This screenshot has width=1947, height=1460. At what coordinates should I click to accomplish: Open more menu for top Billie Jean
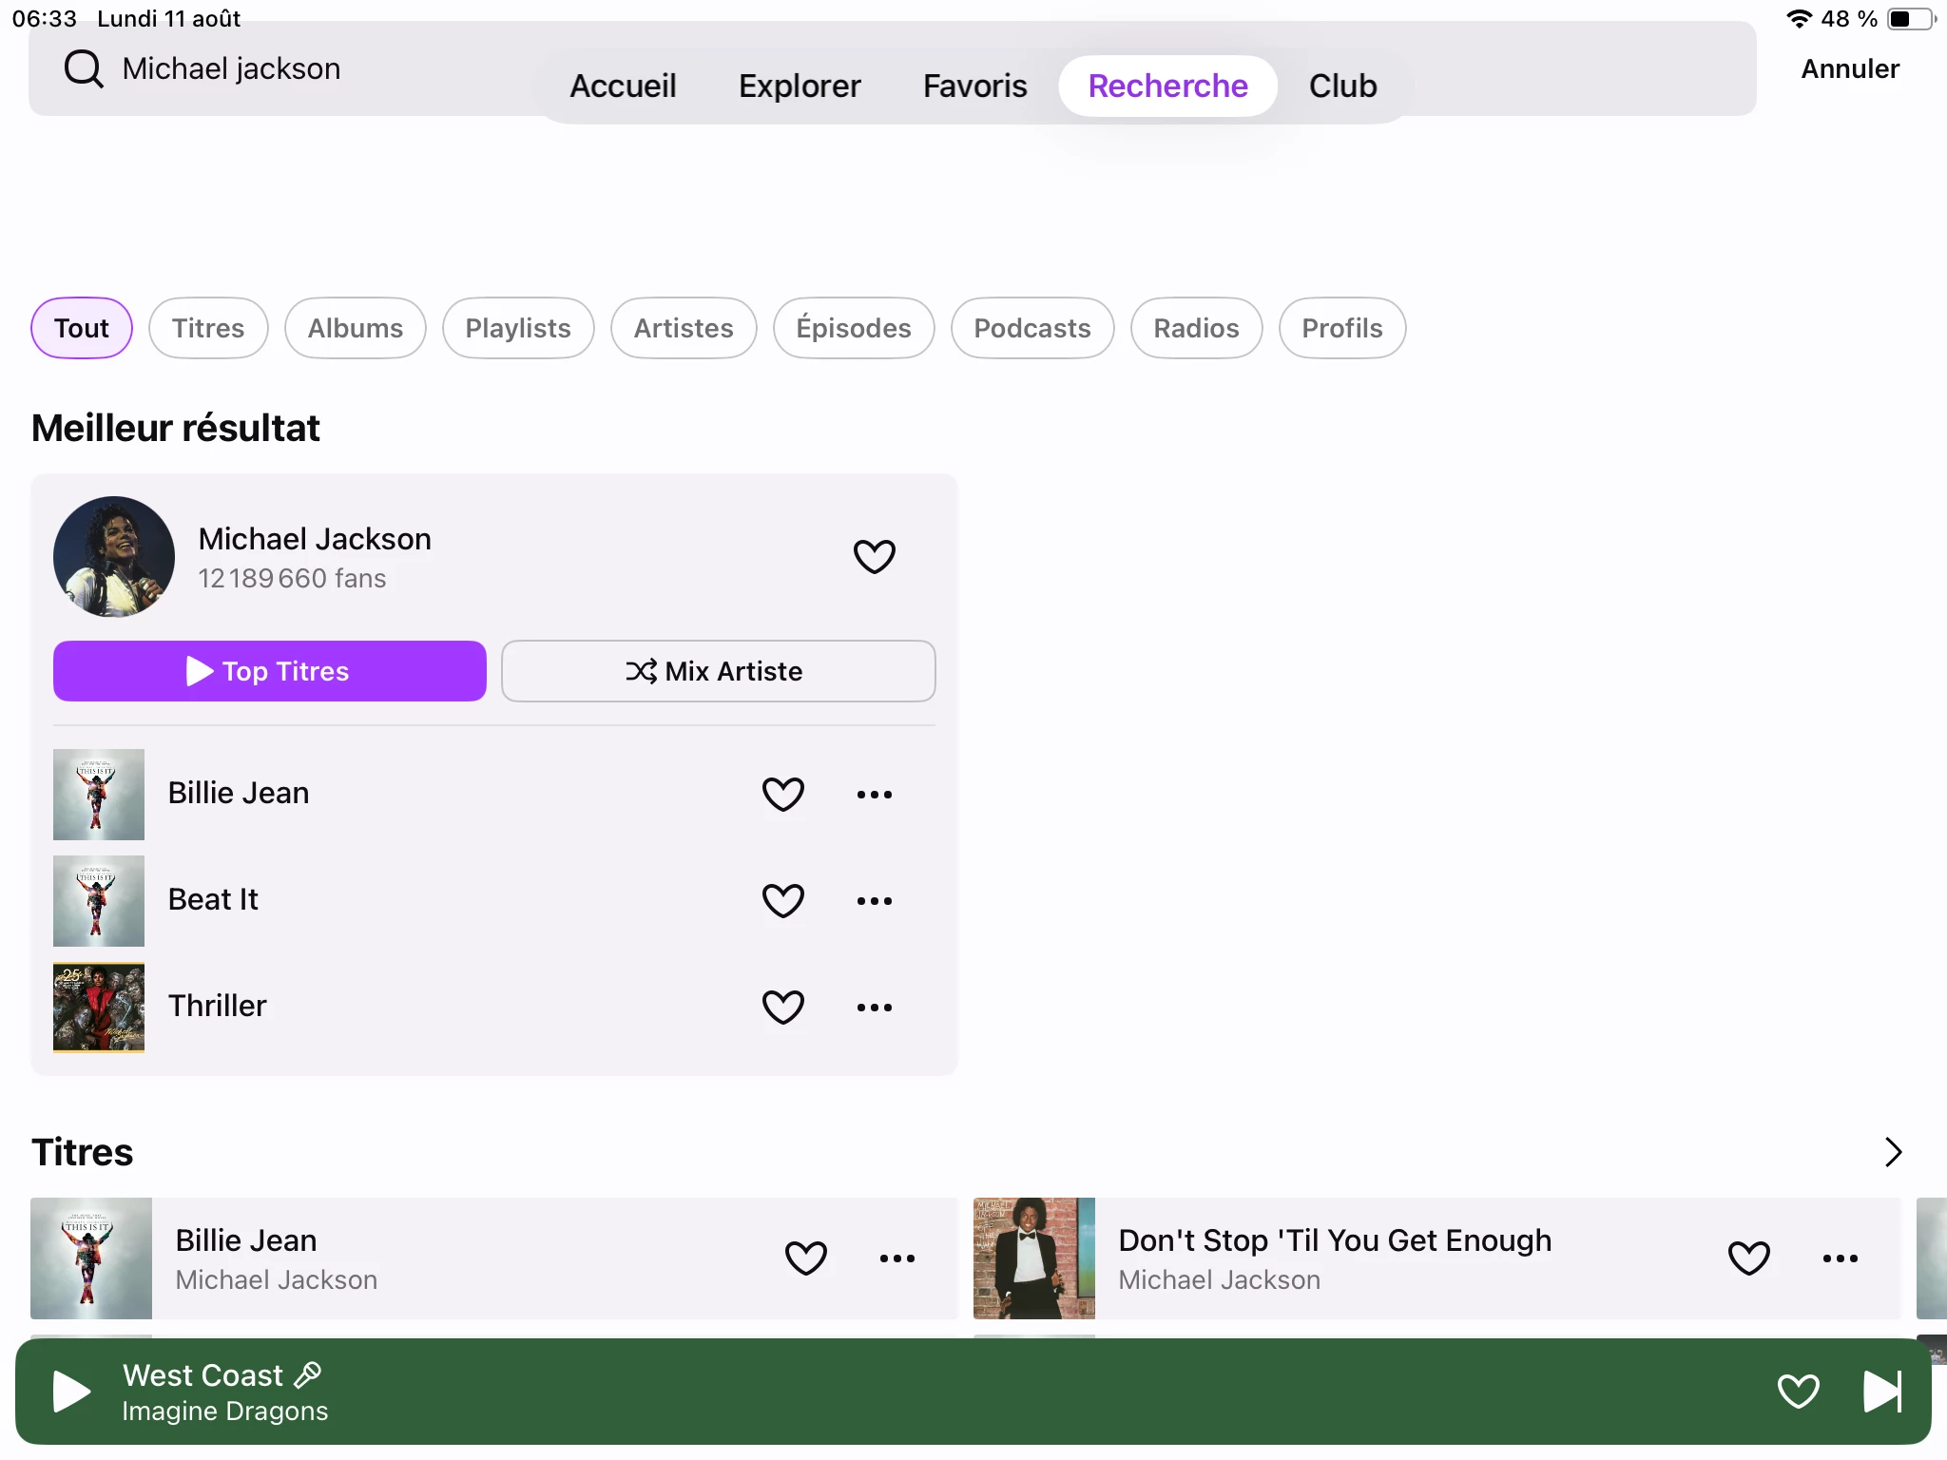coord(874,794)
